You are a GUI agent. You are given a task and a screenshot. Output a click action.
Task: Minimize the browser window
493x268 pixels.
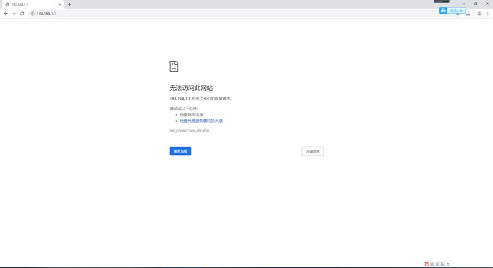pos(464,4)
